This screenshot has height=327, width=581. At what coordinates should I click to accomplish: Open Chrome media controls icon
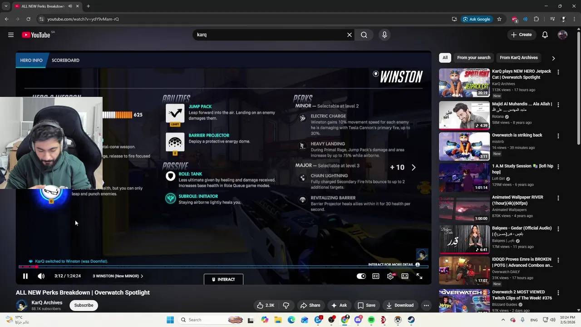(x=552, y=19)
